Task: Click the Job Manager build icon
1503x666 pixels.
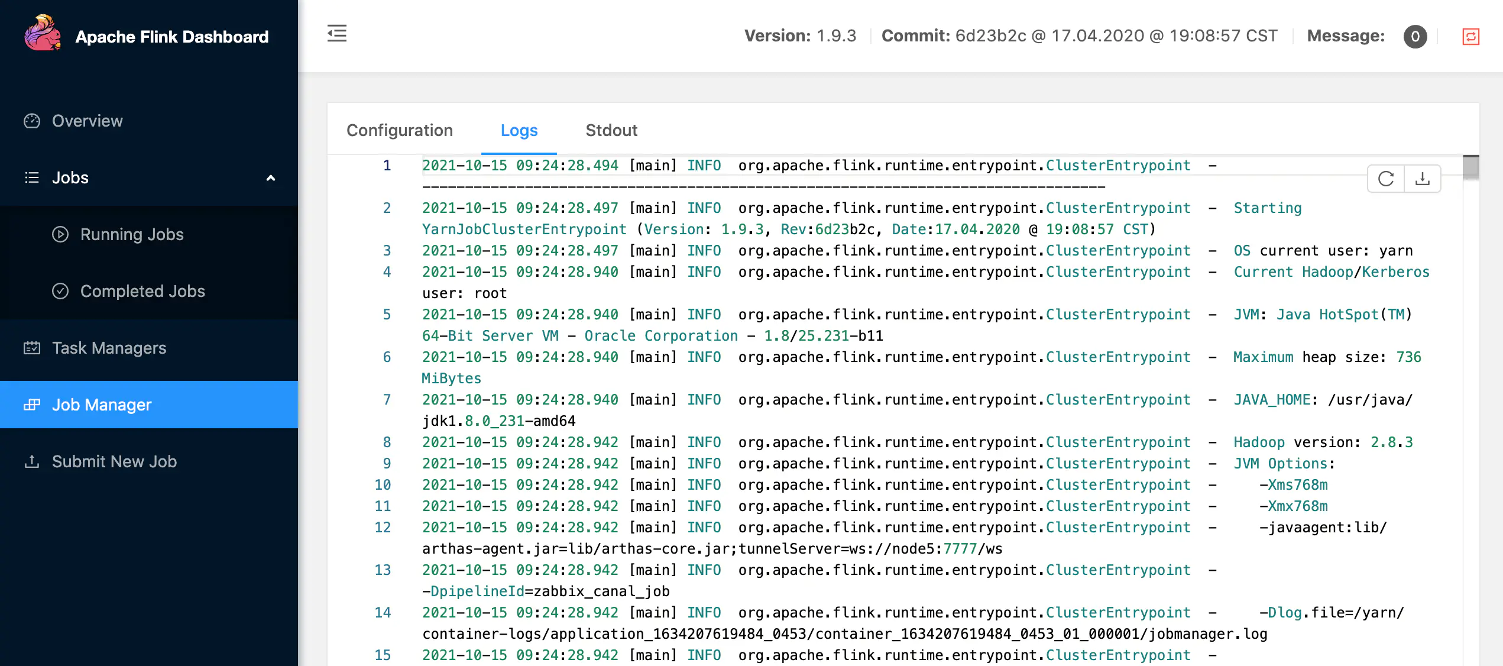Action: (32, 405)
